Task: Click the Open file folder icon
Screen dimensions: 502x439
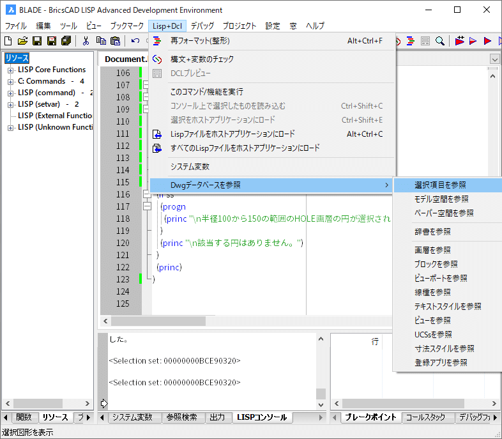Action: 22,41
